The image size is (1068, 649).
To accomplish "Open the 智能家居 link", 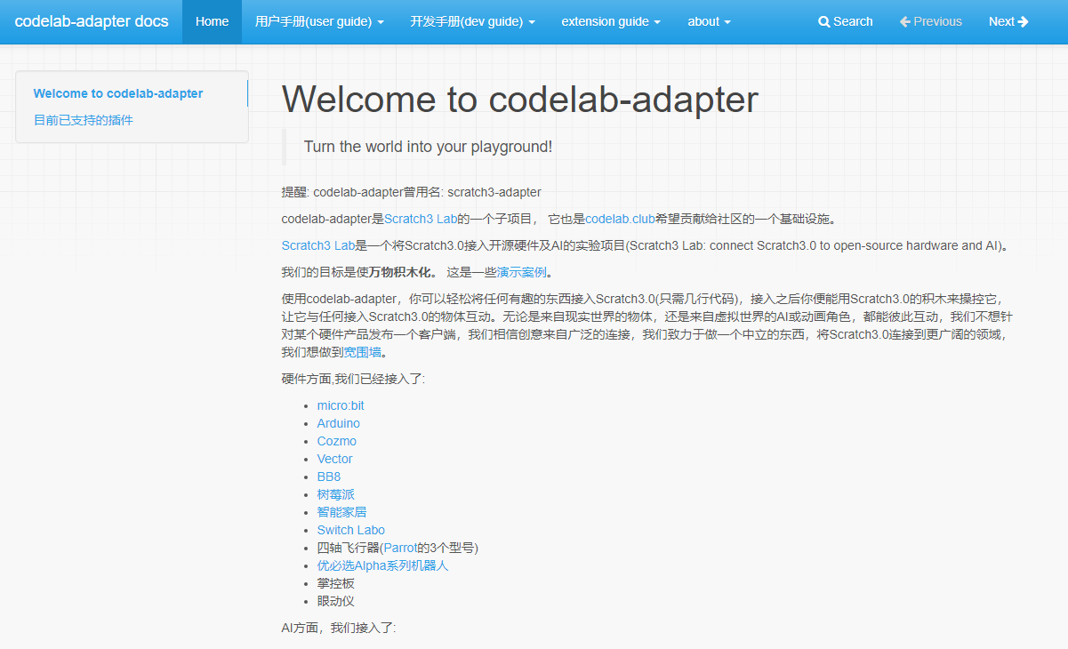I will pos(342,512).
